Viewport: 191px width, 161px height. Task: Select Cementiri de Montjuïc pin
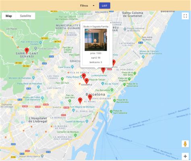pos(75,135)
